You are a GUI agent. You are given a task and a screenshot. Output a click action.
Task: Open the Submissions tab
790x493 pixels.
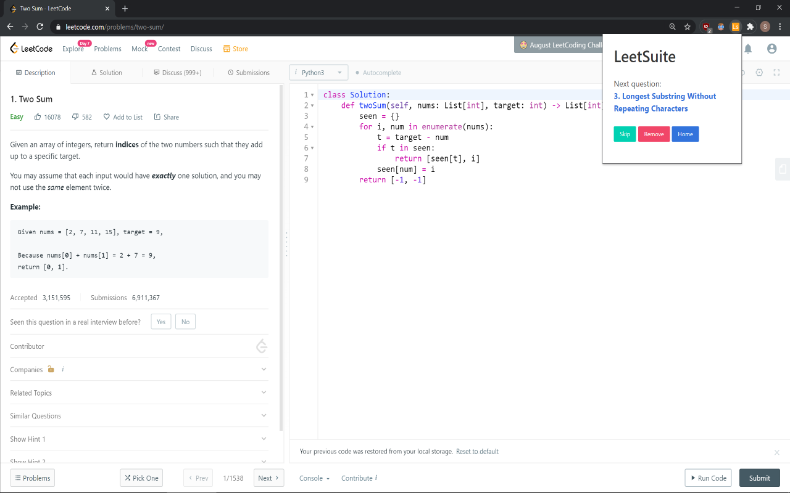(x=249, y=73)
